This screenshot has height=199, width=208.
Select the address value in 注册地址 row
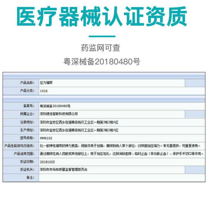79,122
